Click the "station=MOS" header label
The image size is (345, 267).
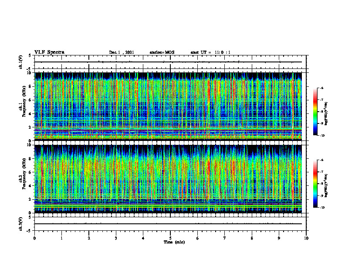point(162,52)
